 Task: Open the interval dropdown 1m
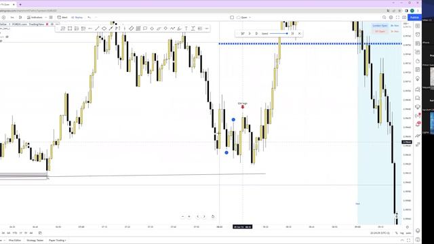coord(12,18)
